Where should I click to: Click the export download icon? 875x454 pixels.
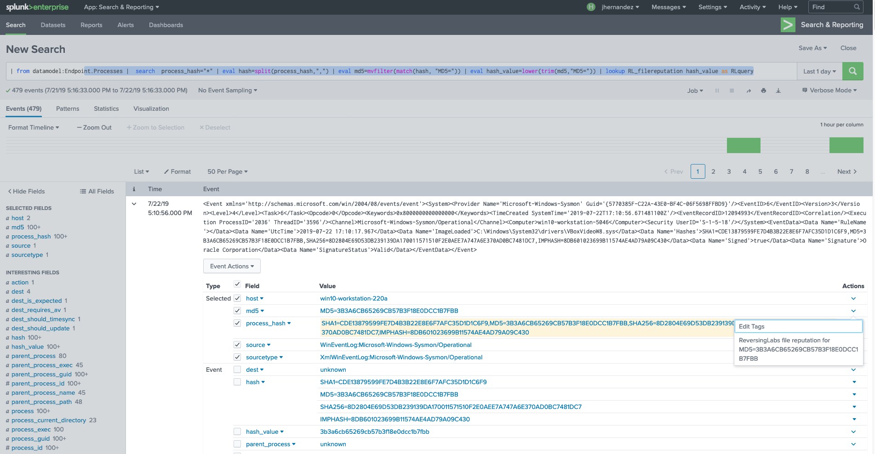pos(778,91)
